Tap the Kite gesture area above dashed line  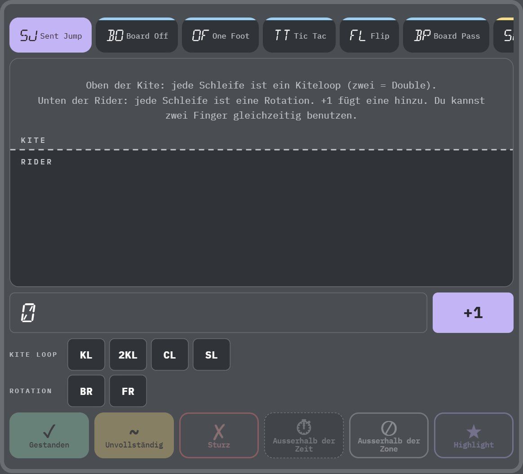tap(261, 104)
